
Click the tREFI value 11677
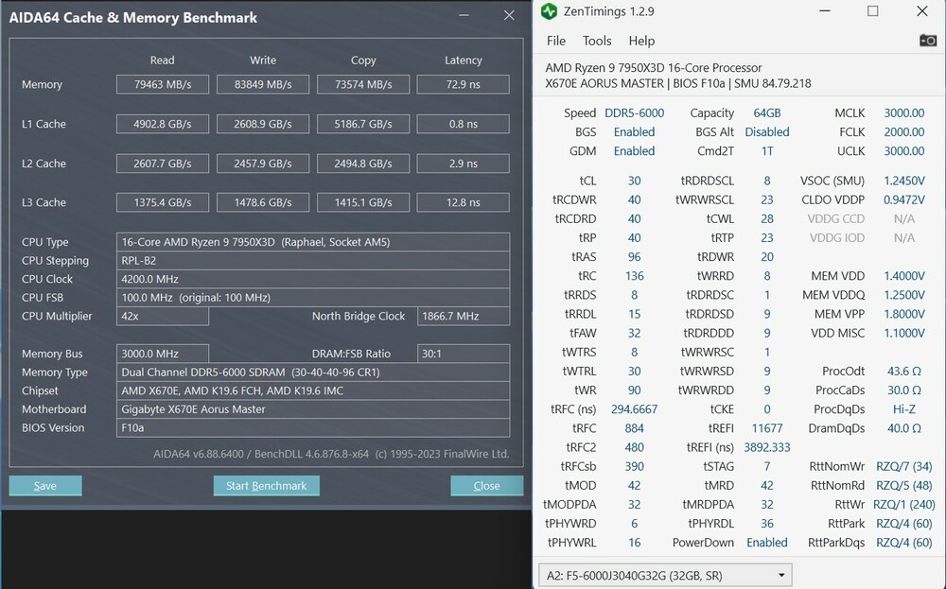pos(767,428)
